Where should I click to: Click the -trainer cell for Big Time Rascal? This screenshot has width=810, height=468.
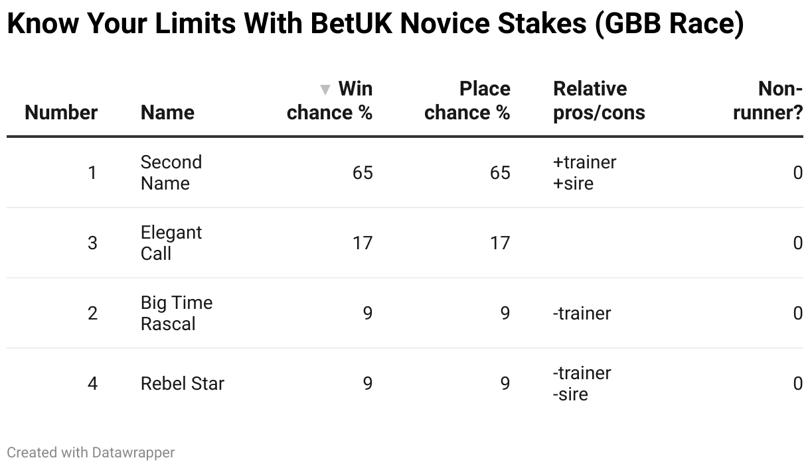tap(582, 313)
